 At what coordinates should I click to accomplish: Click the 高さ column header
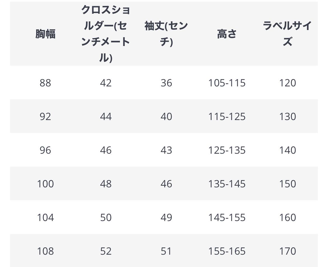[x=227, y=34]
